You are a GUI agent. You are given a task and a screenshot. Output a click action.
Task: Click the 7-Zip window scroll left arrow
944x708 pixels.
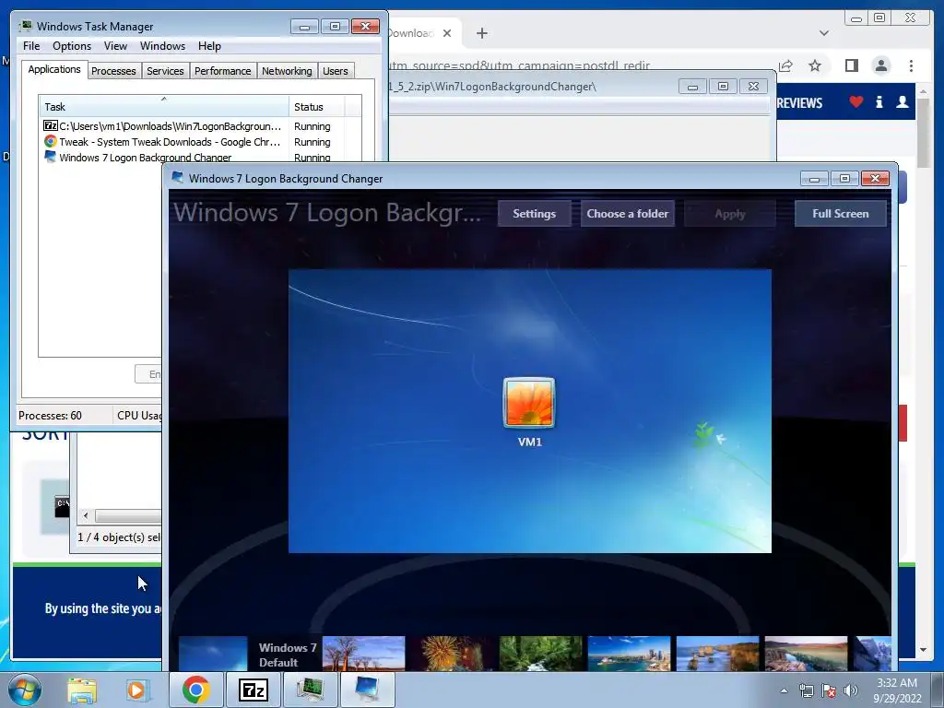(86, 515)
